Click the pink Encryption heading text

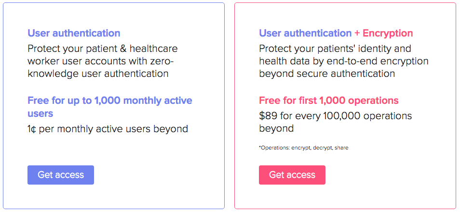(x=388, y=33)
